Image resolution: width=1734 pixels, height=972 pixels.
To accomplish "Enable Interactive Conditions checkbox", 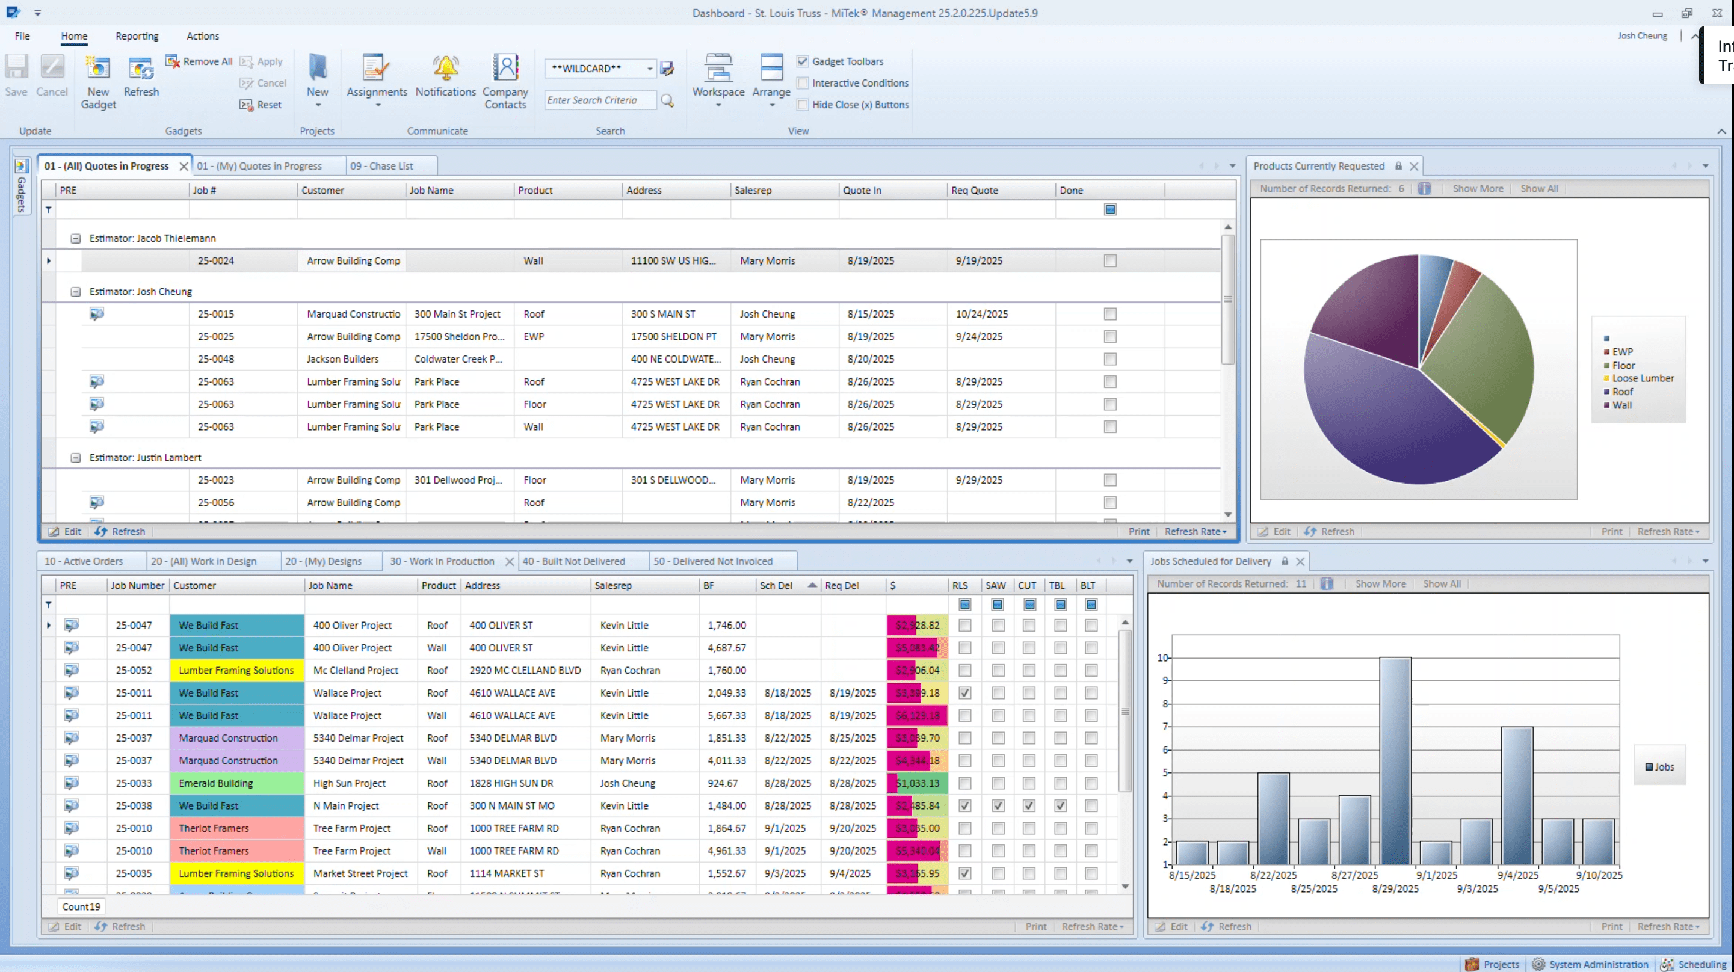I will (803, 83).
